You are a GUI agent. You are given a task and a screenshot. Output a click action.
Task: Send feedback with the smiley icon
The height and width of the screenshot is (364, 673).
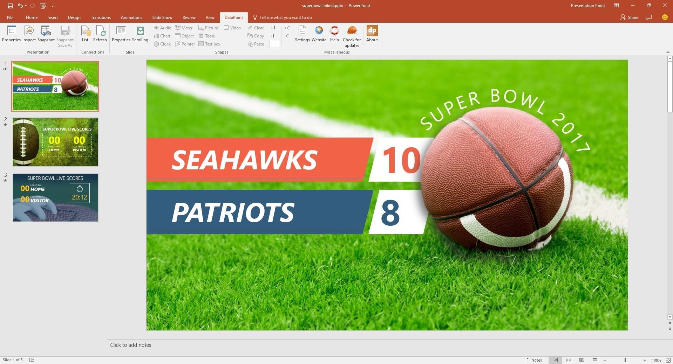(x=665, y=17)
